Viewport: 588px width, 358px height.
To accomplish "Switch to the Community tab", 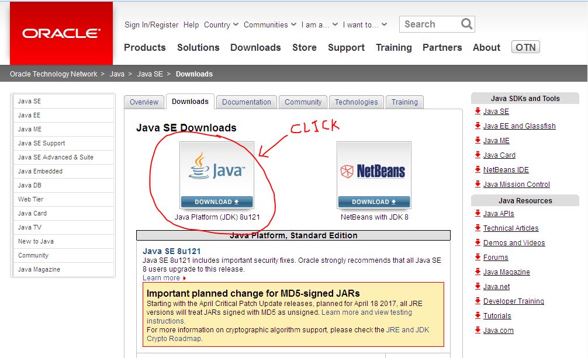I will (303, 102).
